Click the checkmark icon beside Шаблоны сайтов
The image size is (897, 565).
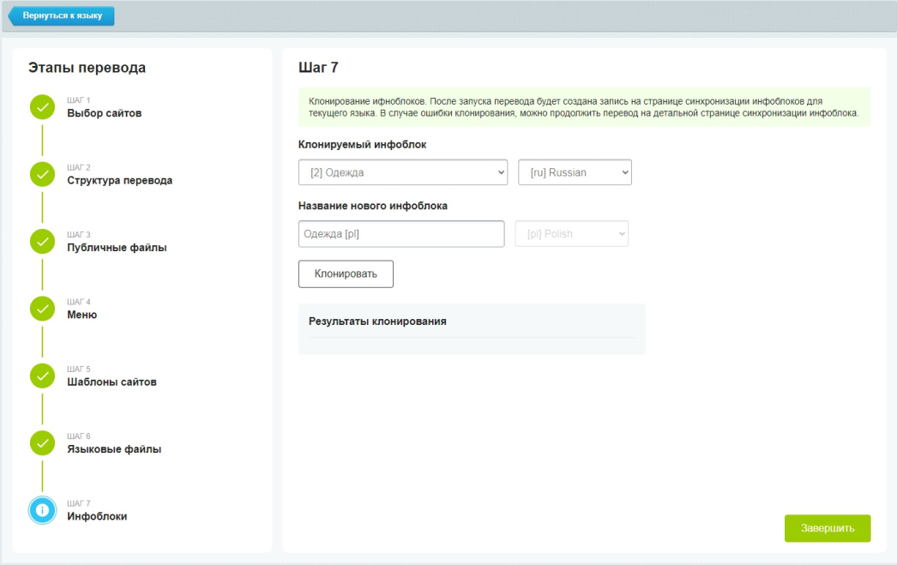pyautogui.click(x=42, y=376)
